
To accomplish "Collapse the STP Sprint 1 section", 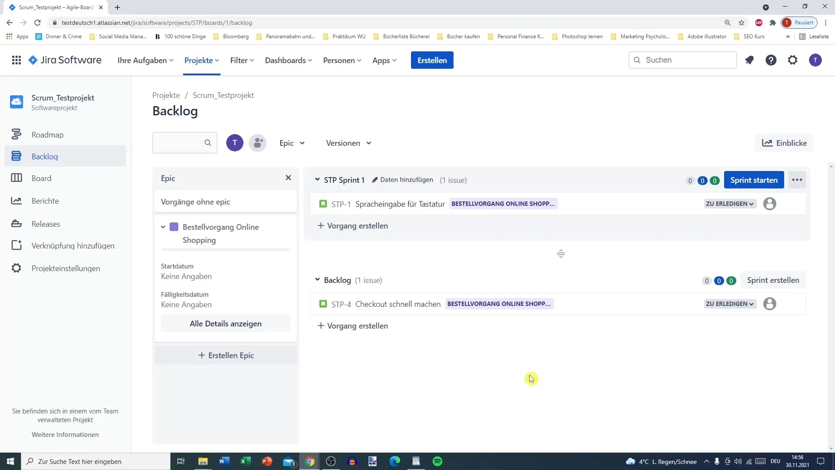I will pos(318,180).
